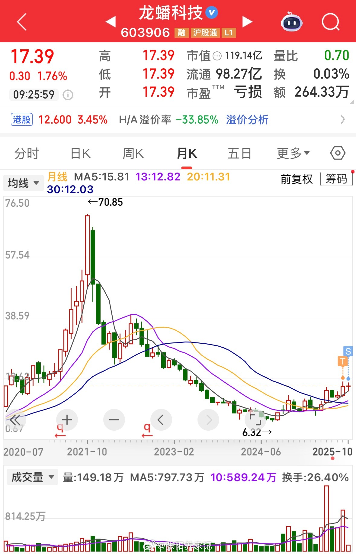Zoom in chart with plus button

(67, 420)
